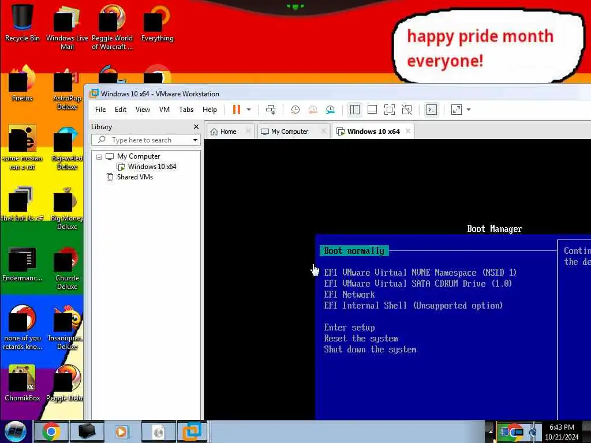Viewport: 591px width, 443px height.
Task: Open Peggle World of Warcraft desktop icon
Action: pos(112,27)
